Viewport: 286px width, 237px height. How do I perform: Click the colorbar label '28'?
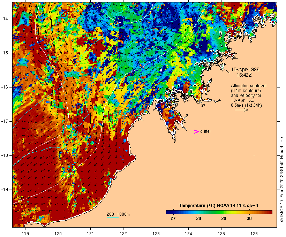(x=198, y=218)
